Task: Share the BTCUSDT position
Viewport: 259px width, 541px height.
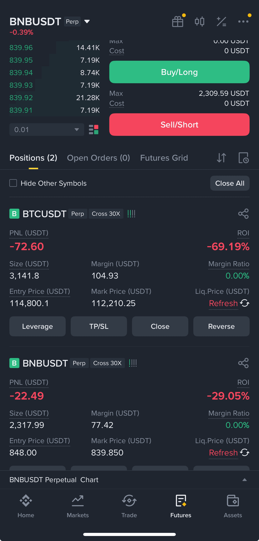Action: coord(243,214)
